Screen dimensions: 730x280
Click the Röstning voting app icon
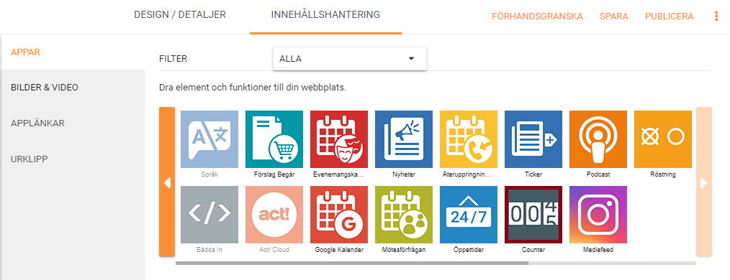coord(663,139)
